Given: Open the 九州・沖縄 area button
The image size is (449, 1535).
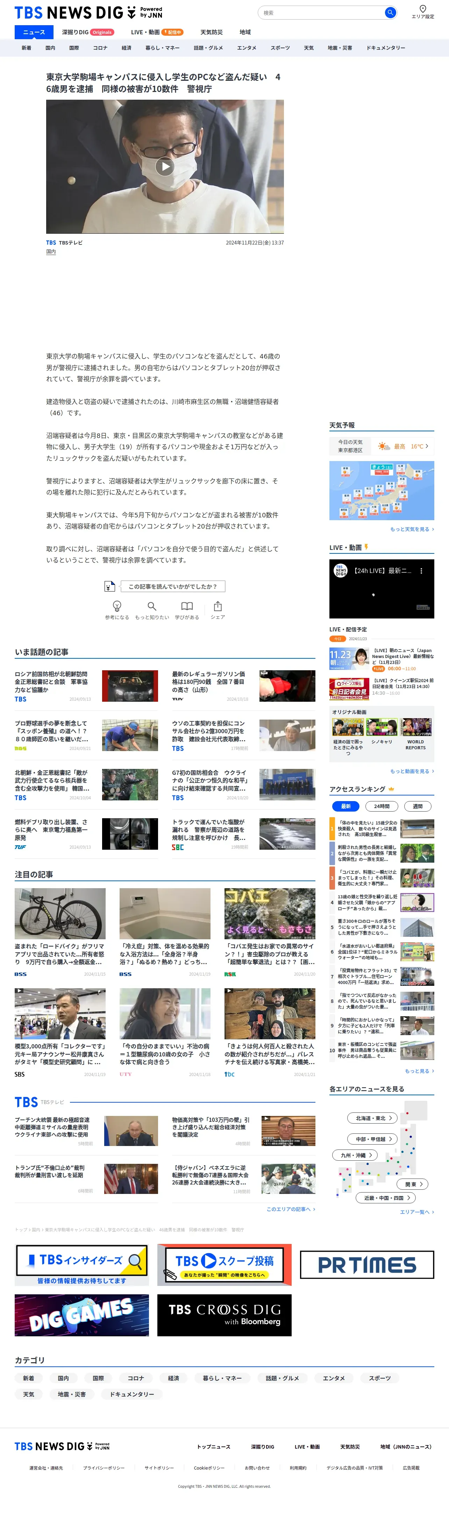Looking at the screenshot, I should 356,1155.
